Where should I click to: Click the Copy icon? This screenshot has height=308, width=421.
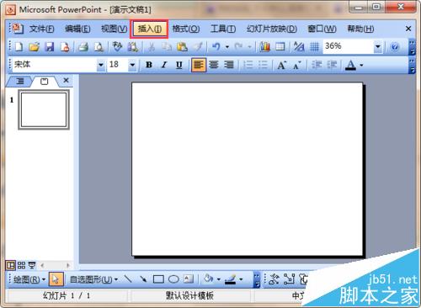pyautogui.click(x=167, y=46)
